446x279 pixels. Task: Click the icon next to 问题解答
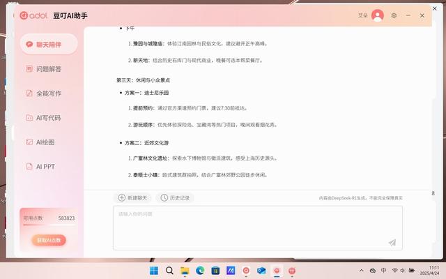point(29,68)
